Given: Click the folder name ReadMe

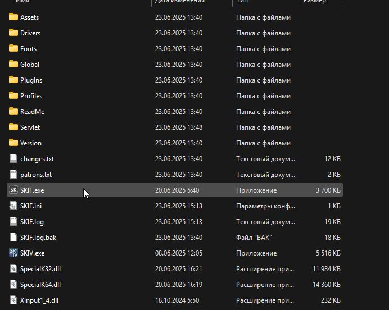Looking at the screenshot, I should pos(32,112).
